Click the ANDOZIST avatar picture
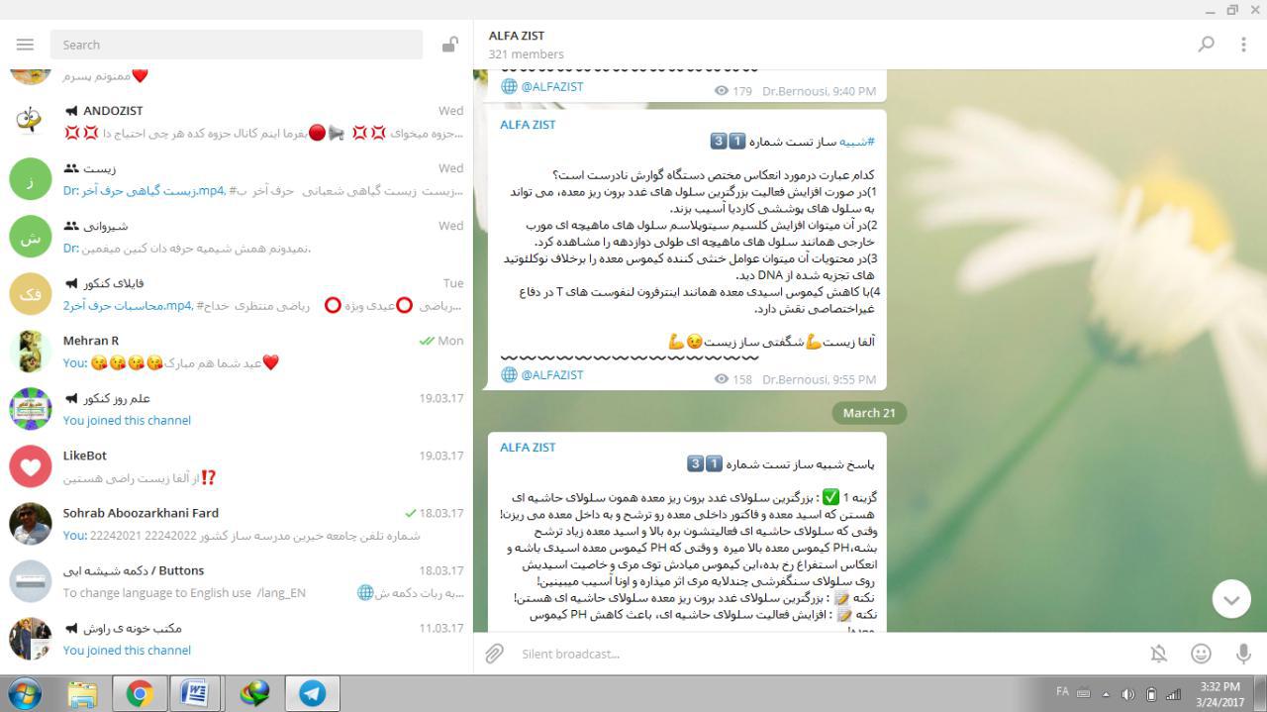1267x712 pixels. pyautogui.click(x=31, y=122)
